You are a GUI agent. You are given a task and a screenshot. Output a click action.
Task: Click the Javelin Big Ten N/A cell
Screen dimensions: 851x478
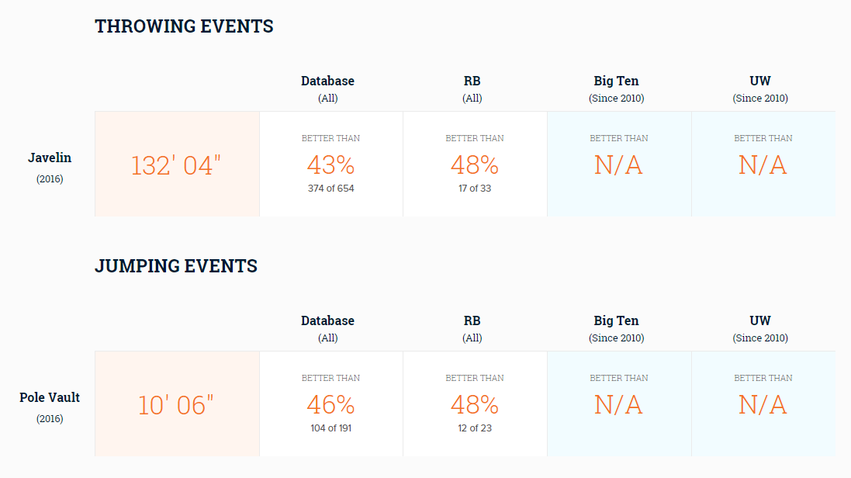click(619, 164)
